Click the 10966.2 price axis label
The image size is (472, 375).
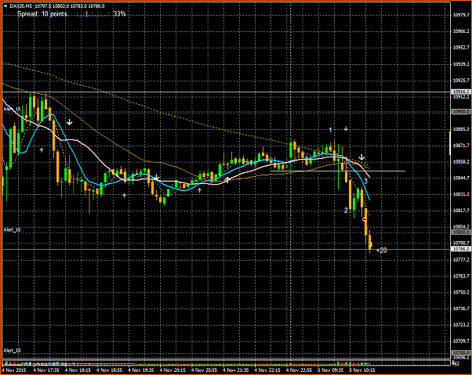point(461,31)
